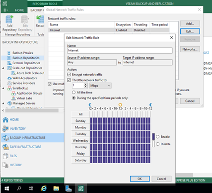Open taskbar search magnifier
This screenshot has height=193, width=212.
coord(19,189)
